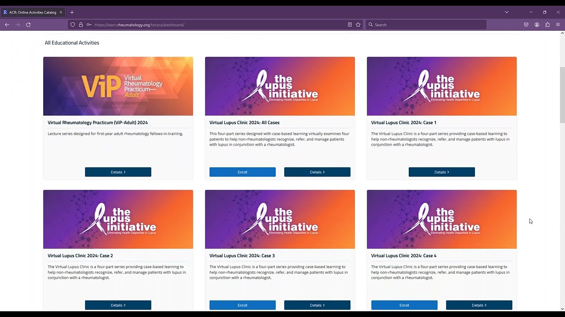The height and width of the screenshot is (317, 565).
Task: Click the scrollbar down arrow
Action: tap(562, 309)
